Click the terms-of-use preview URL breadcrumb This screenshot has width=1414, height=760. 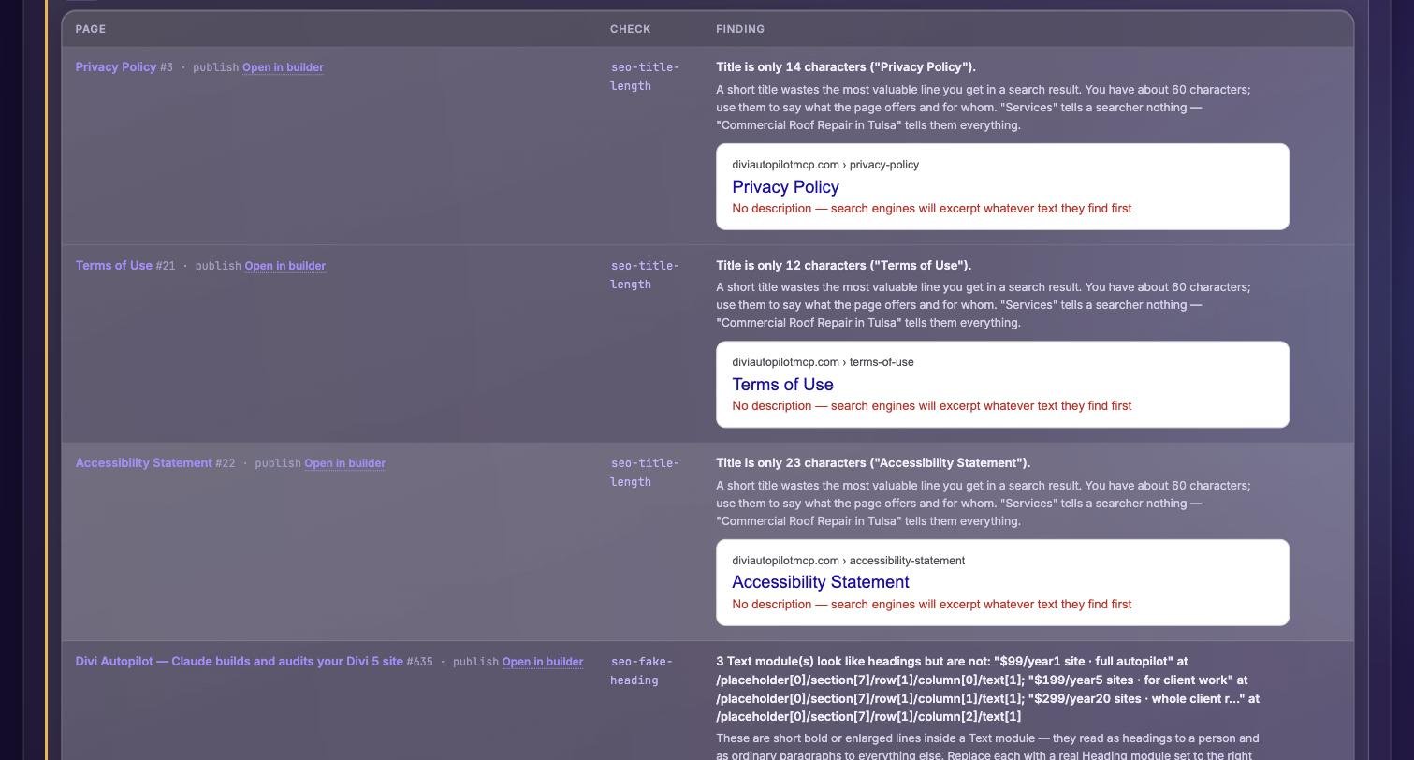point(823,362)
